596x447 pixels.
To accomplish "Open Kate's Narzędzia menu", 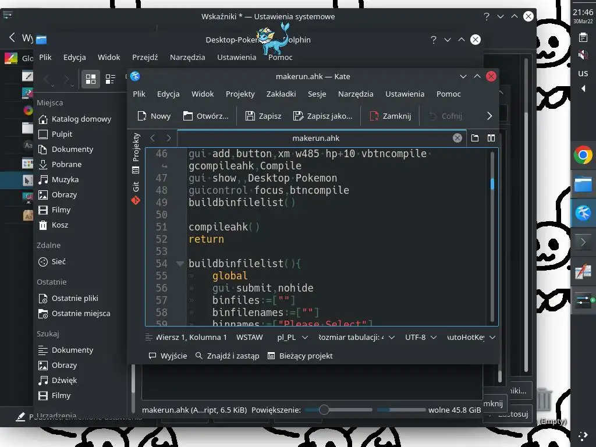I will tap(356, 94).
